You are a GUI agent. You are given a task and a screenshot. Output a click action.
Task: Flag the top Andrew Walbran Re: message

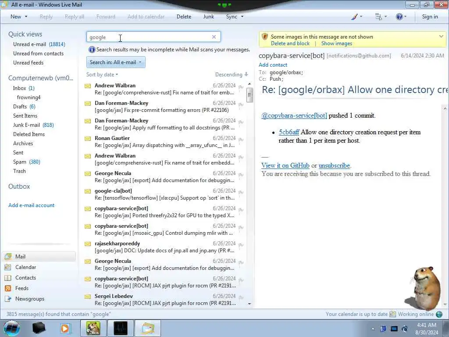pos(241,87)
